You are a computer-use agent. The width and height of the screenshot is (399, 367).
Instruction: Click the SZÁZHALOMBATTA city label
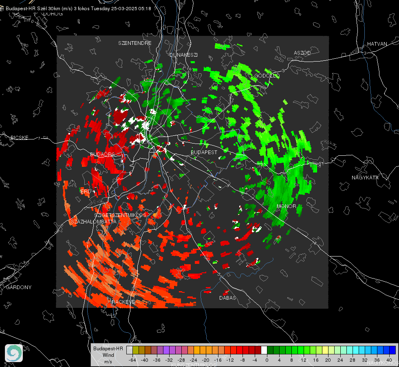pyautogui.click(x=94, y=221)
